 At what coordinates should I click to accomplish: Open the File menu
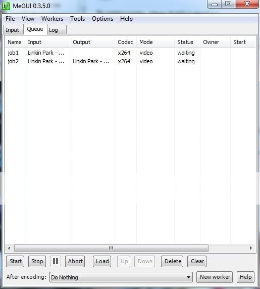click(x=10, y=19)
